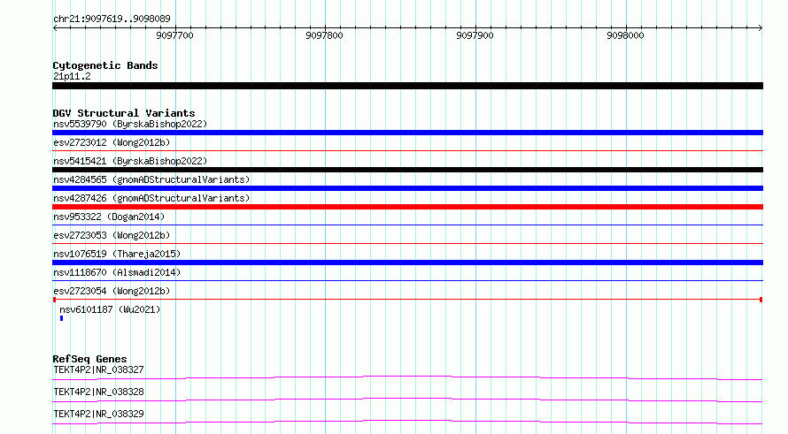Select the thin red line under esv2723053
Screen dimensions: 788x434
[x=407, y=243]
